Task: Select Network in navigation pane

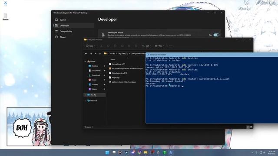Action: [94, 101]
